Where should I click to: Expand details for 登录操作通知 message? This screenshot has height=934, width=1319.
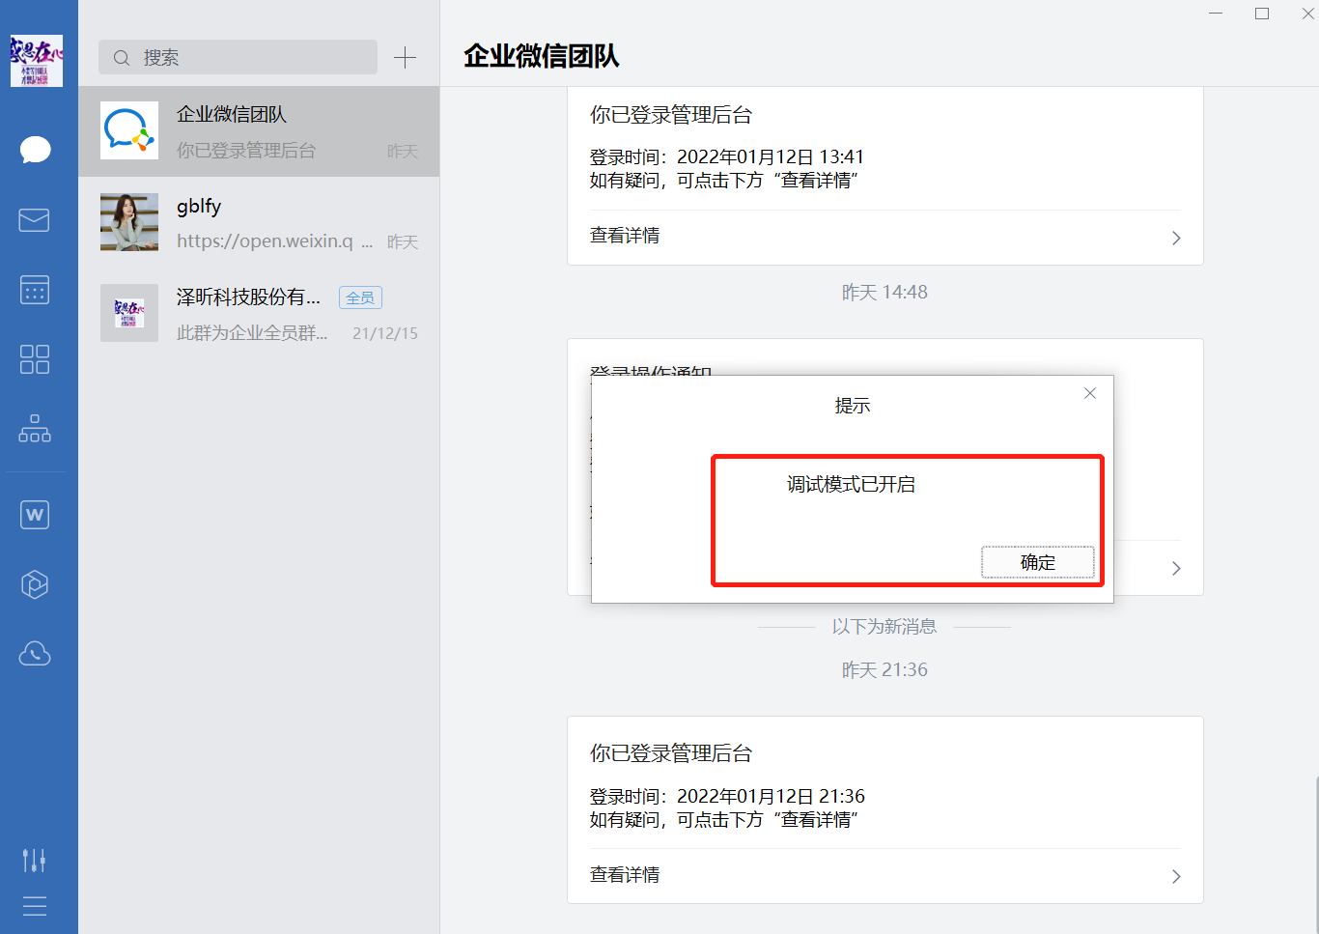(x=1175, y=568)
